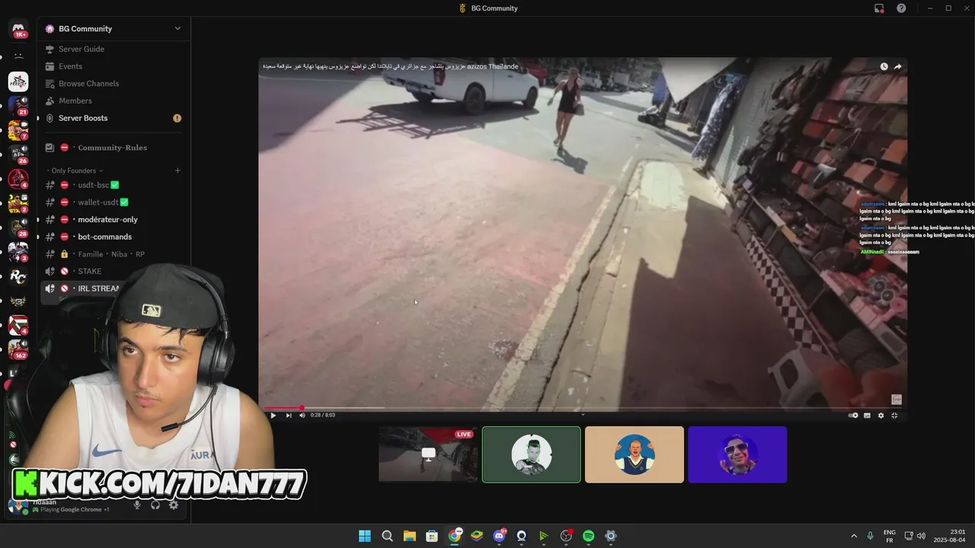This screenshot has width=975, height=548.
Task: Select the tan background participant tile
Action: point(634,454)
